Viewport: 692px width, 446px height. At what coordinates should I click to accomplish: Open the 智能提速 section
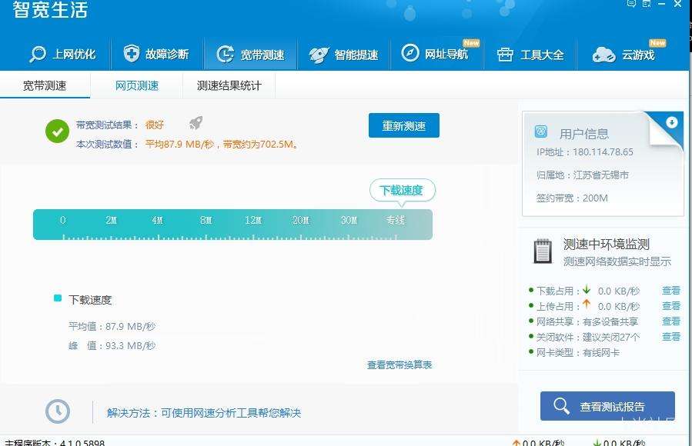(x=344, y=55)
